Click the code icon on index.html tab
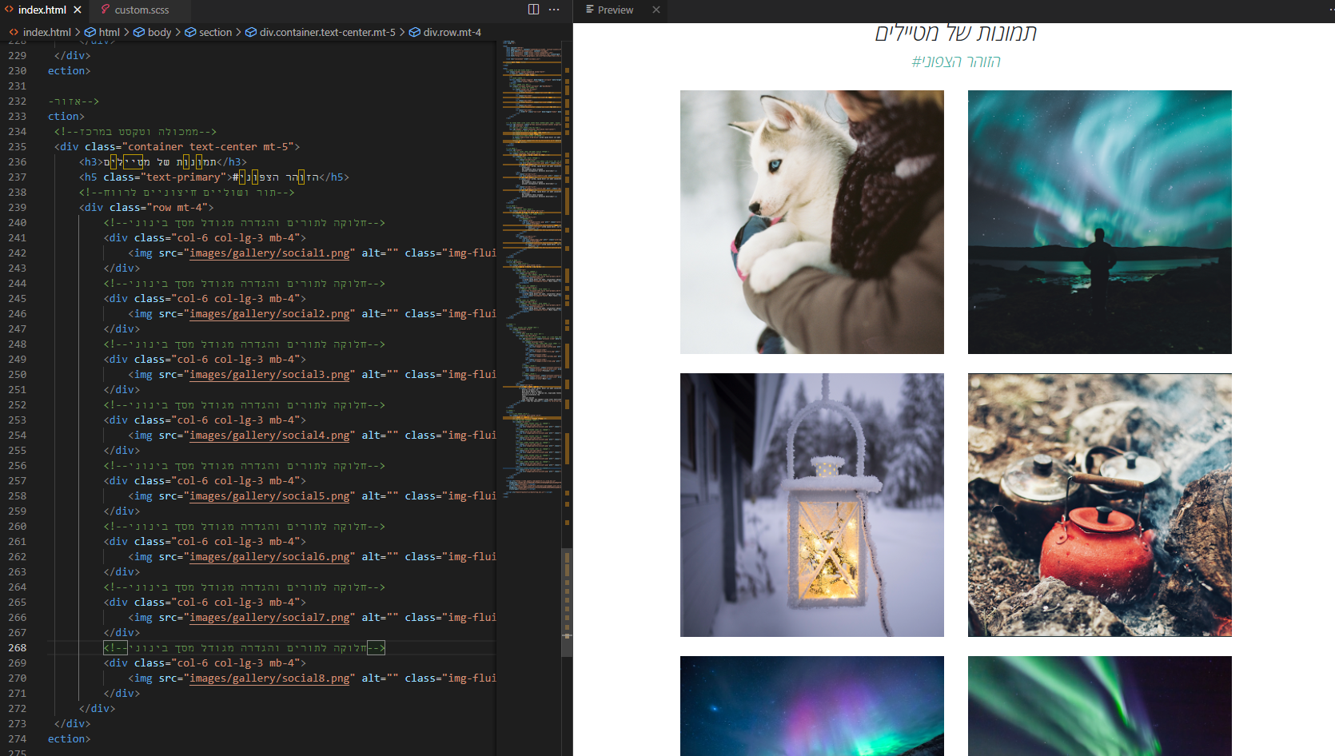This screenshot has height=756, width=1335. 10,10
